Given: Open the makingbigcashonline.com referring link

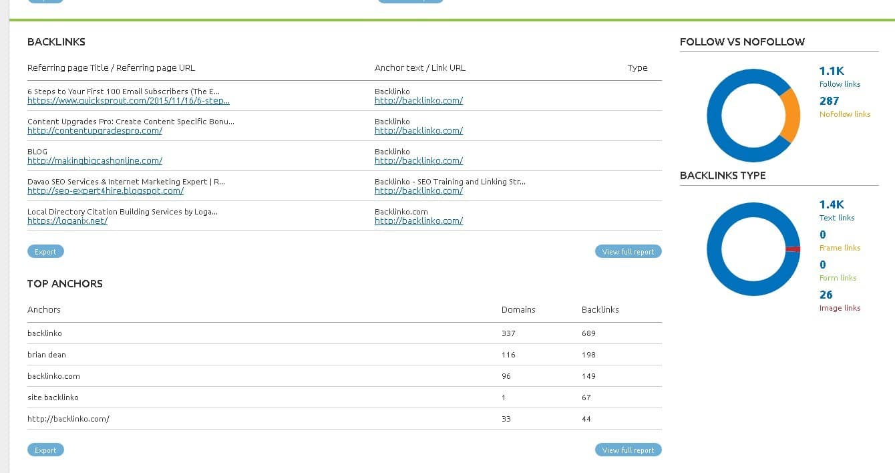Looking at the screenshot, I should coord(95,161).
